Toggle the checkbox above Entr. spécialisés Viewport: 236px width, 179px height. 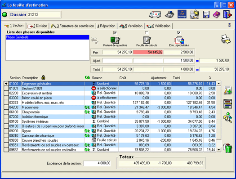tap(178, 33)
